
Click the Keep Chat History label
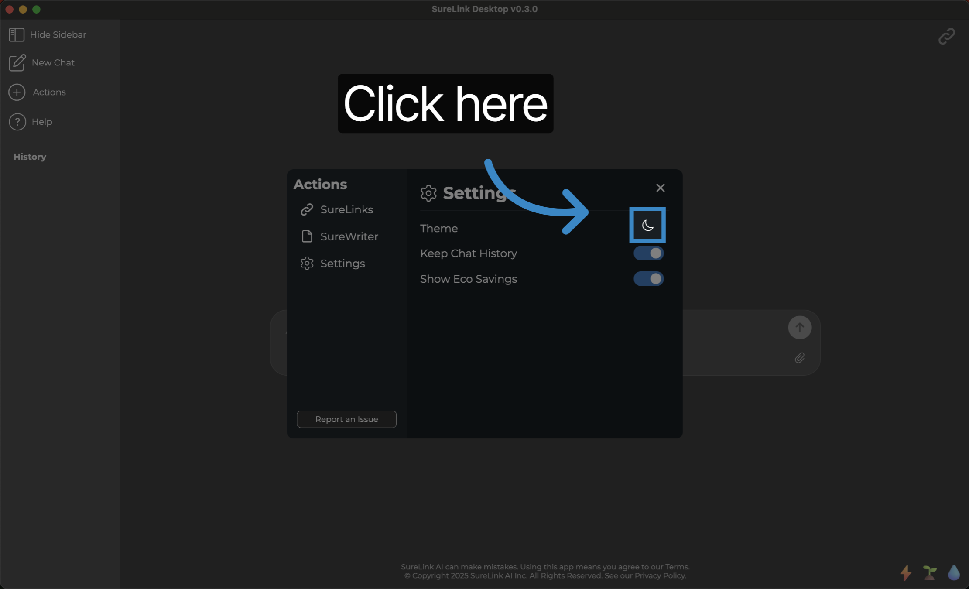469,253
